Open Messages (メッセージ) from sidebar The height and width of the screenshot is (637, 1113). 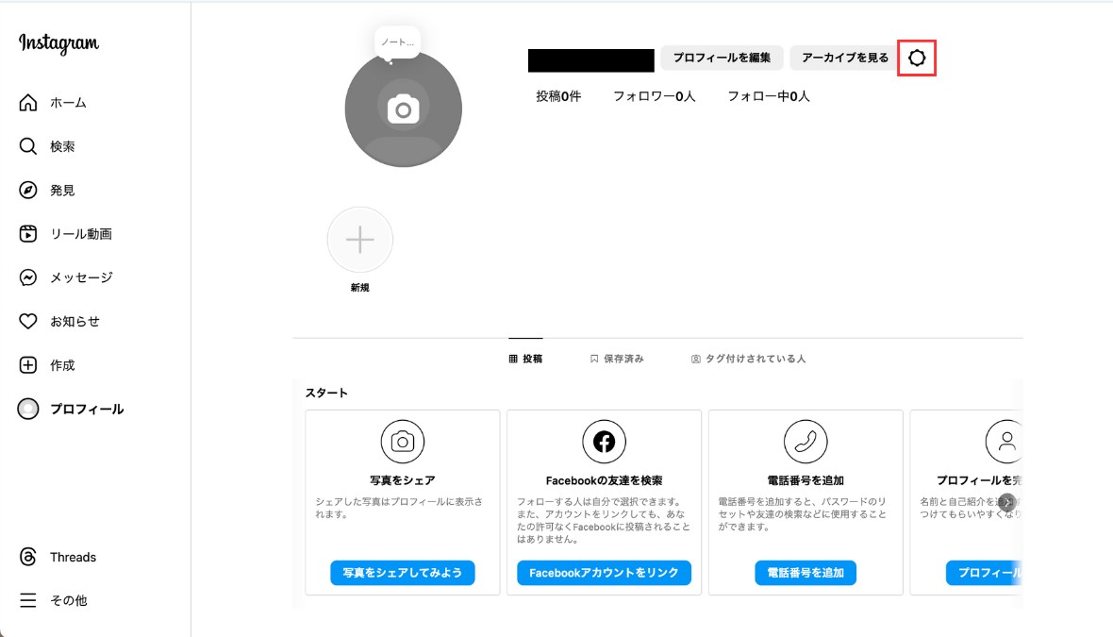pyautogui.click(x=29, y=277)
